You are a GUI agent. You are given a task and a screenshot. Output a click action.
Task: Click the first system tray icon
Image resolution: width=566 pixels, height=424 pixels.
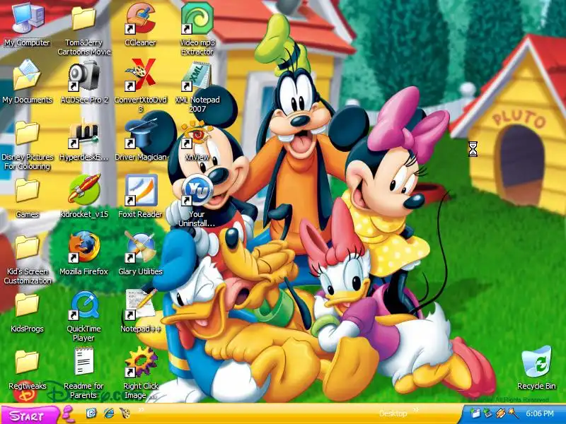[475, 413]
